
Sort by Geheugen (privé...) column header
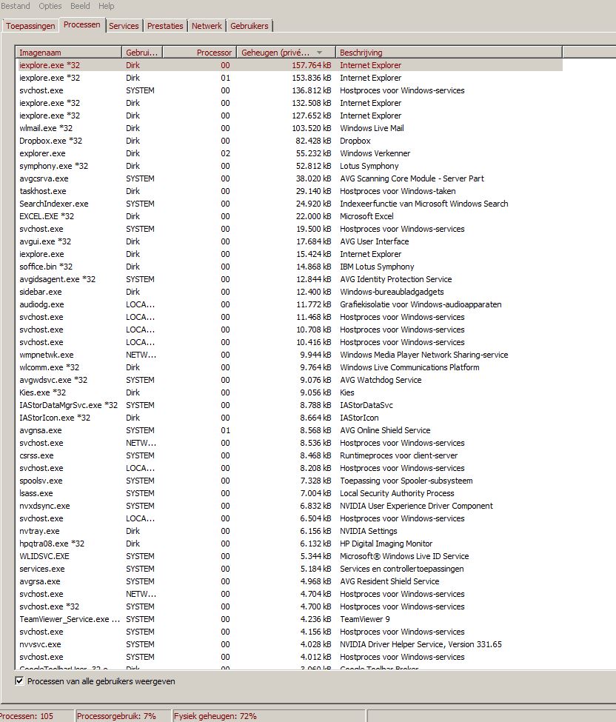click(287, 52)
